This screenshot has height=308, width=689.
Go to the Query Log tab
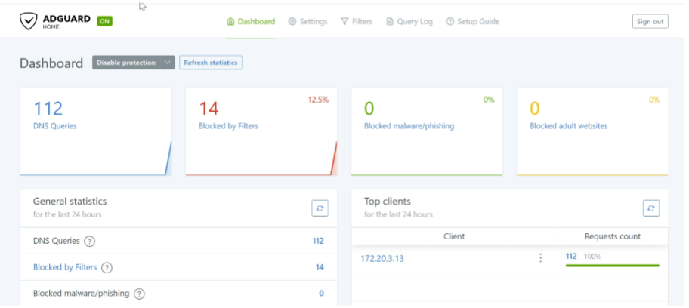point(409,22)
